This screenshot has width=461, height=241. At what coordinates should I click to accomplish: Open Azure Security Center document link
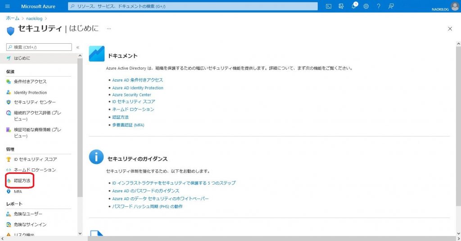click(131, 95)
